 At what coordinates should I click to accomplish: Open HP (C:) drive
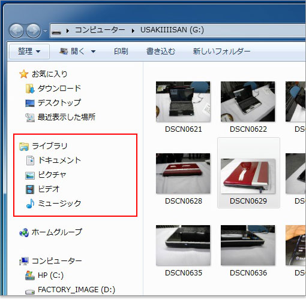50,275
